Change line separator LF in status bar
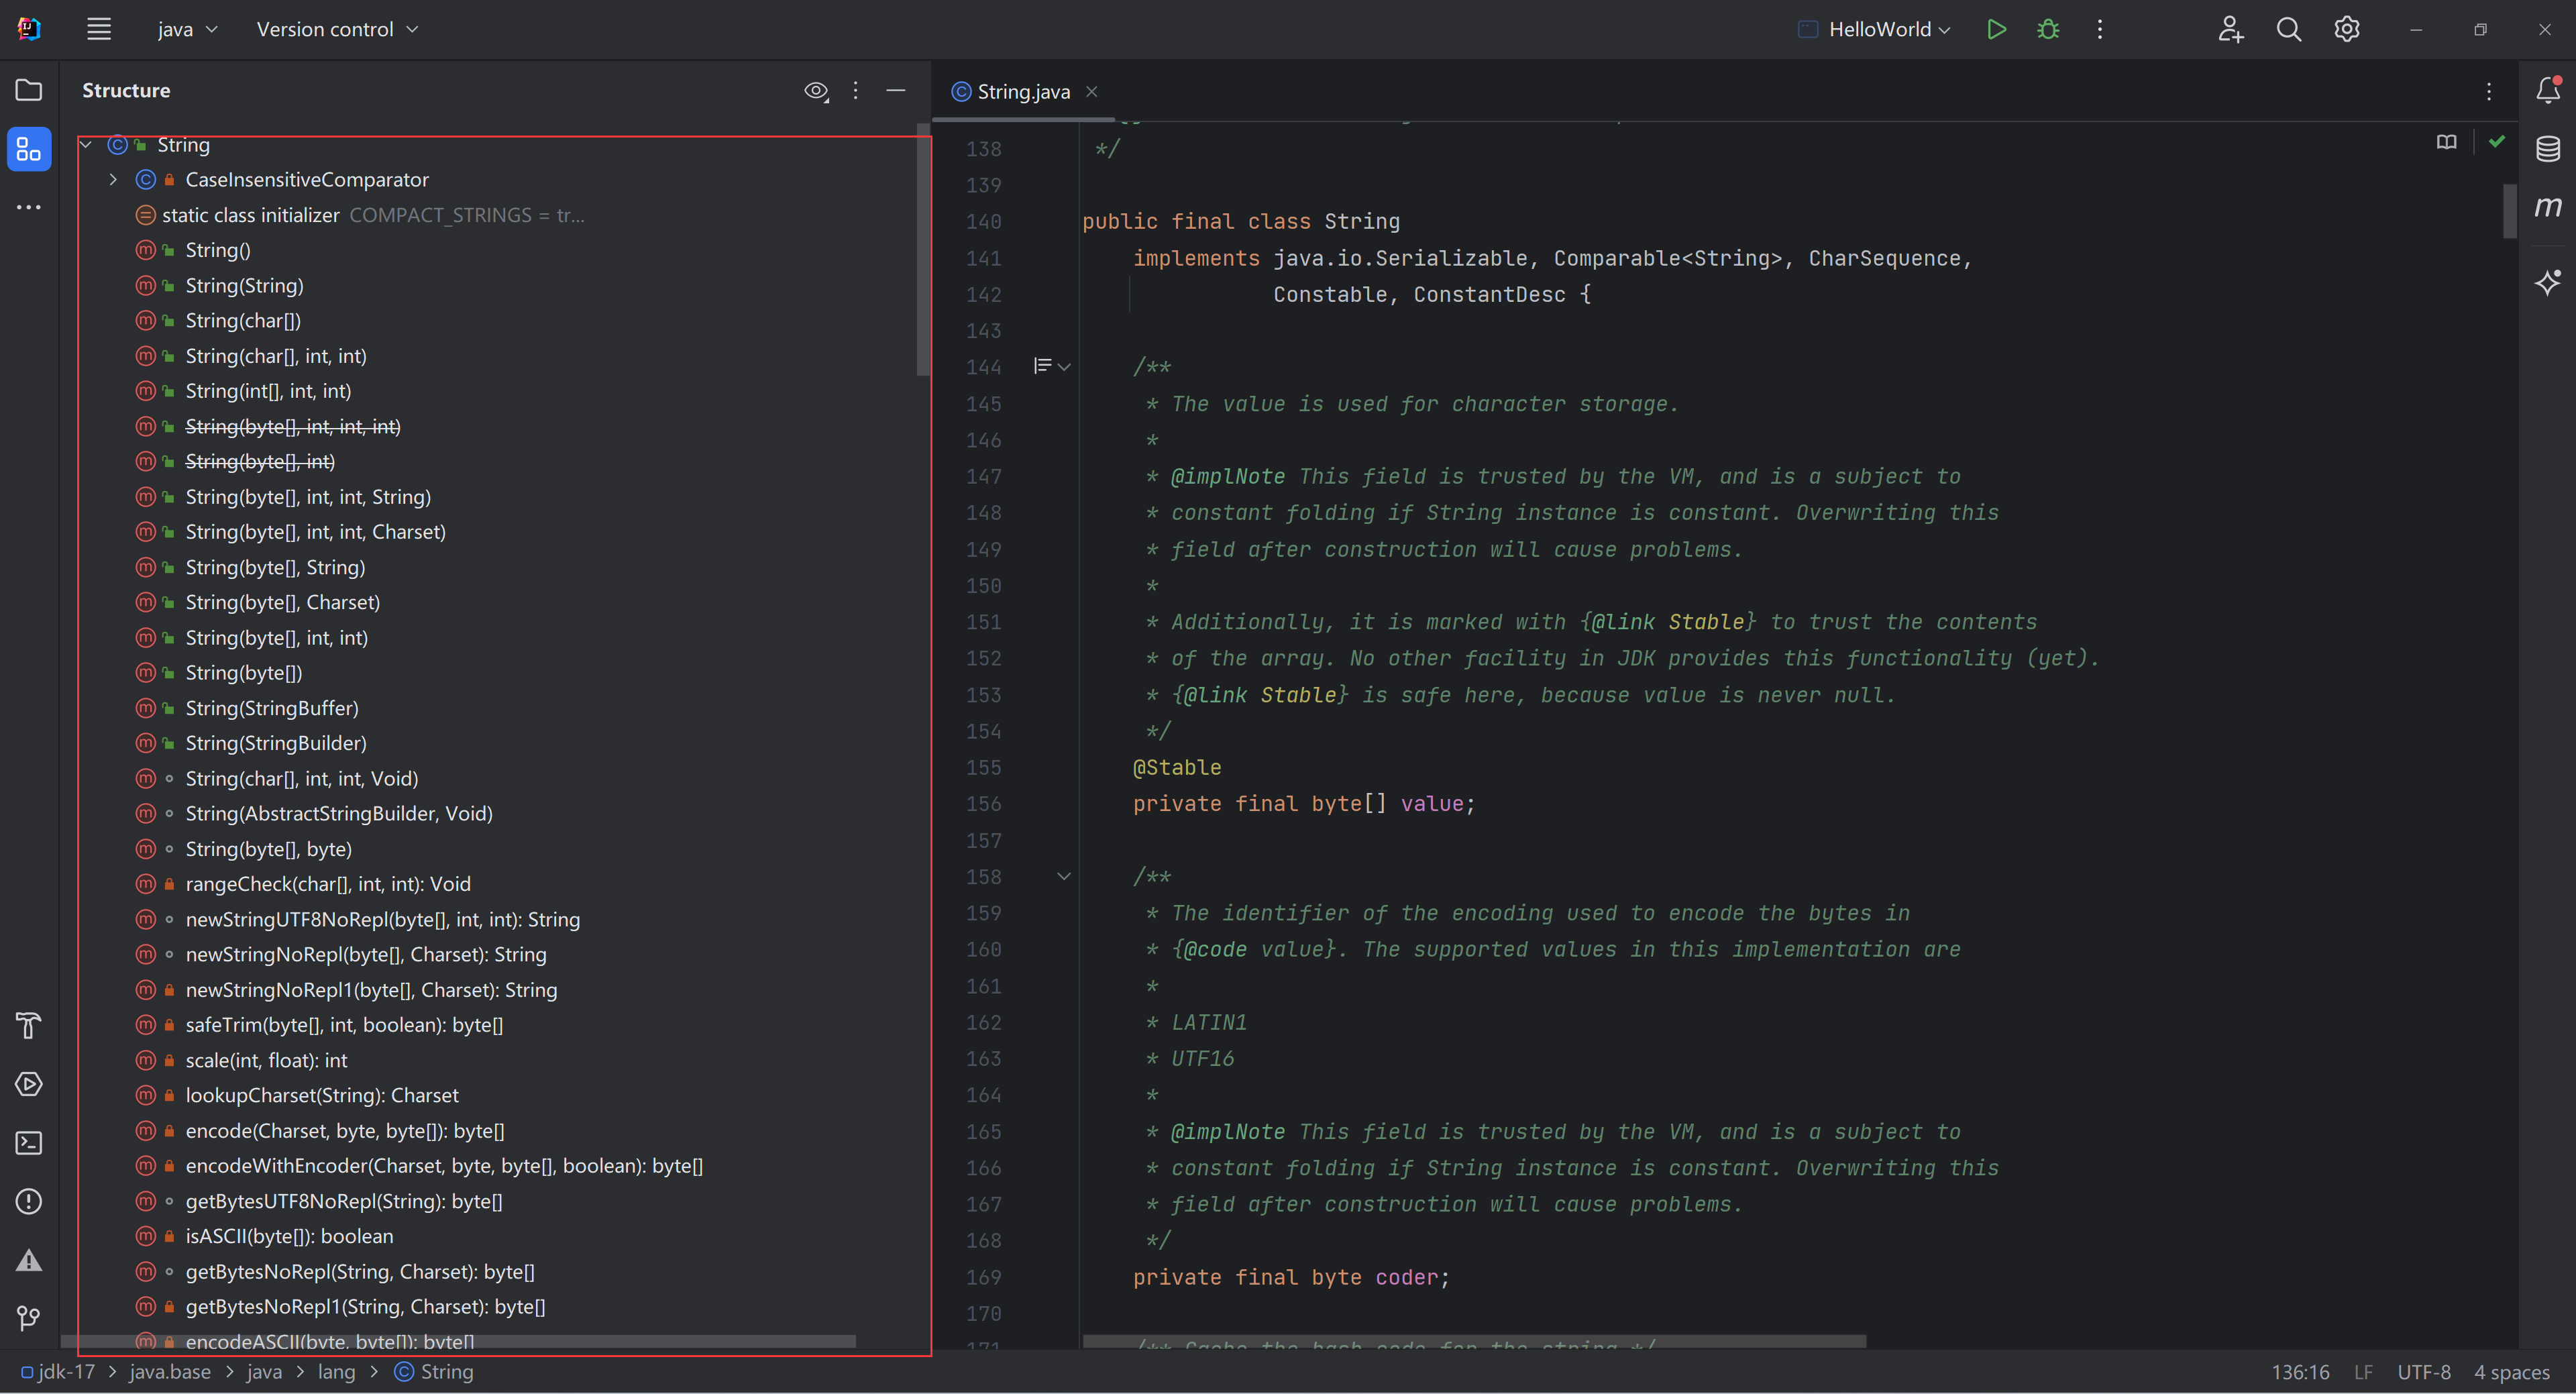 2363,1372
